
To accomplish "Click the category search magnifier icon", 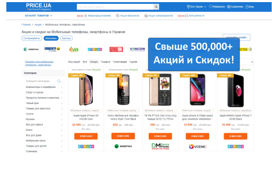I will [x=59, y=81].
